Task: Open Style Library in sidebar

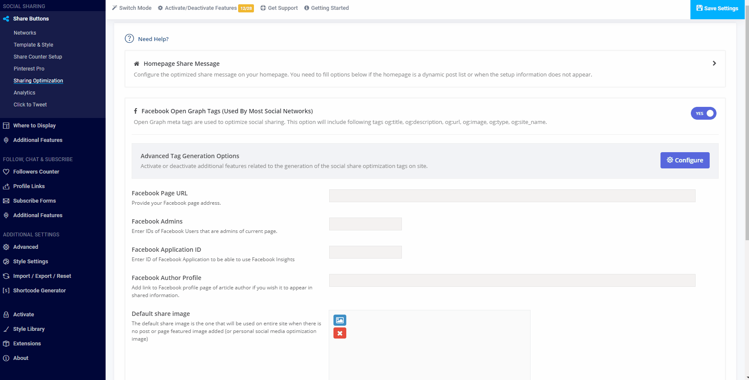Action: click(x=29, y=329)
